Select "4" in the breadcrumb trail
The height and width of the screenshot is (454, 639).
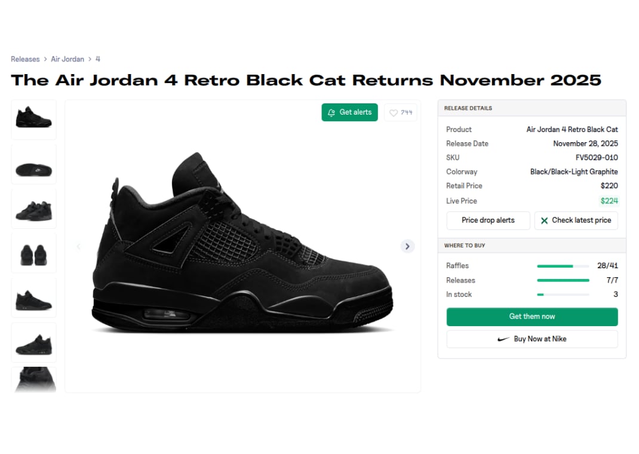(97, 59)
